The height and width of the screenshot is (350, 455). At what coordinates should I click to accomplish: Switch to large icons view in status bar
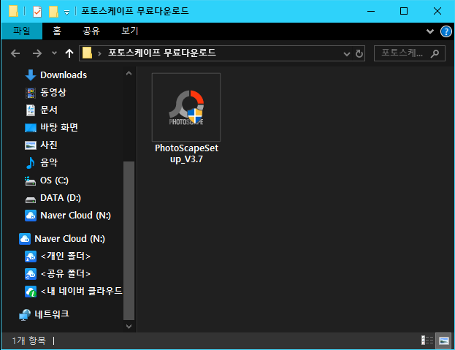444,341
